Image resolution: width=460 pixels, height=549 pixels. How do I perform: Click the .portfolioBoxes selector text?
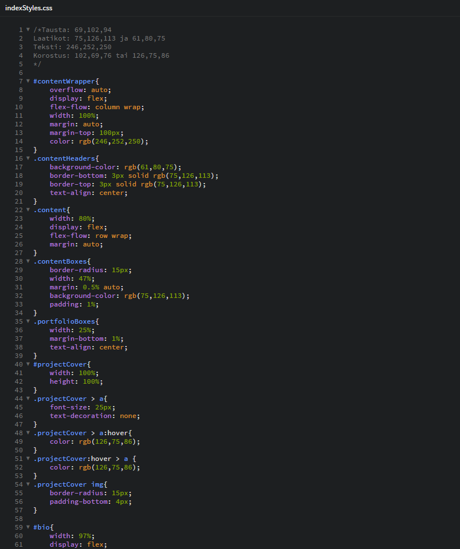64,321
